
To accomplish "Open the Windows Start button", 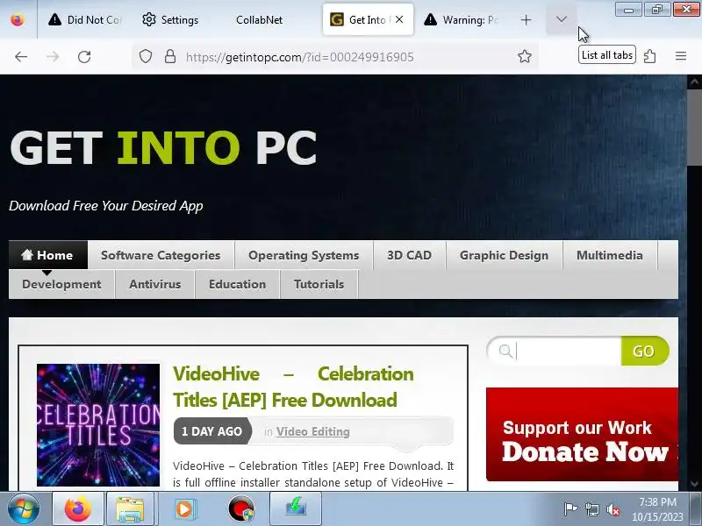I will pyautogui.click(x=23, y=508).
